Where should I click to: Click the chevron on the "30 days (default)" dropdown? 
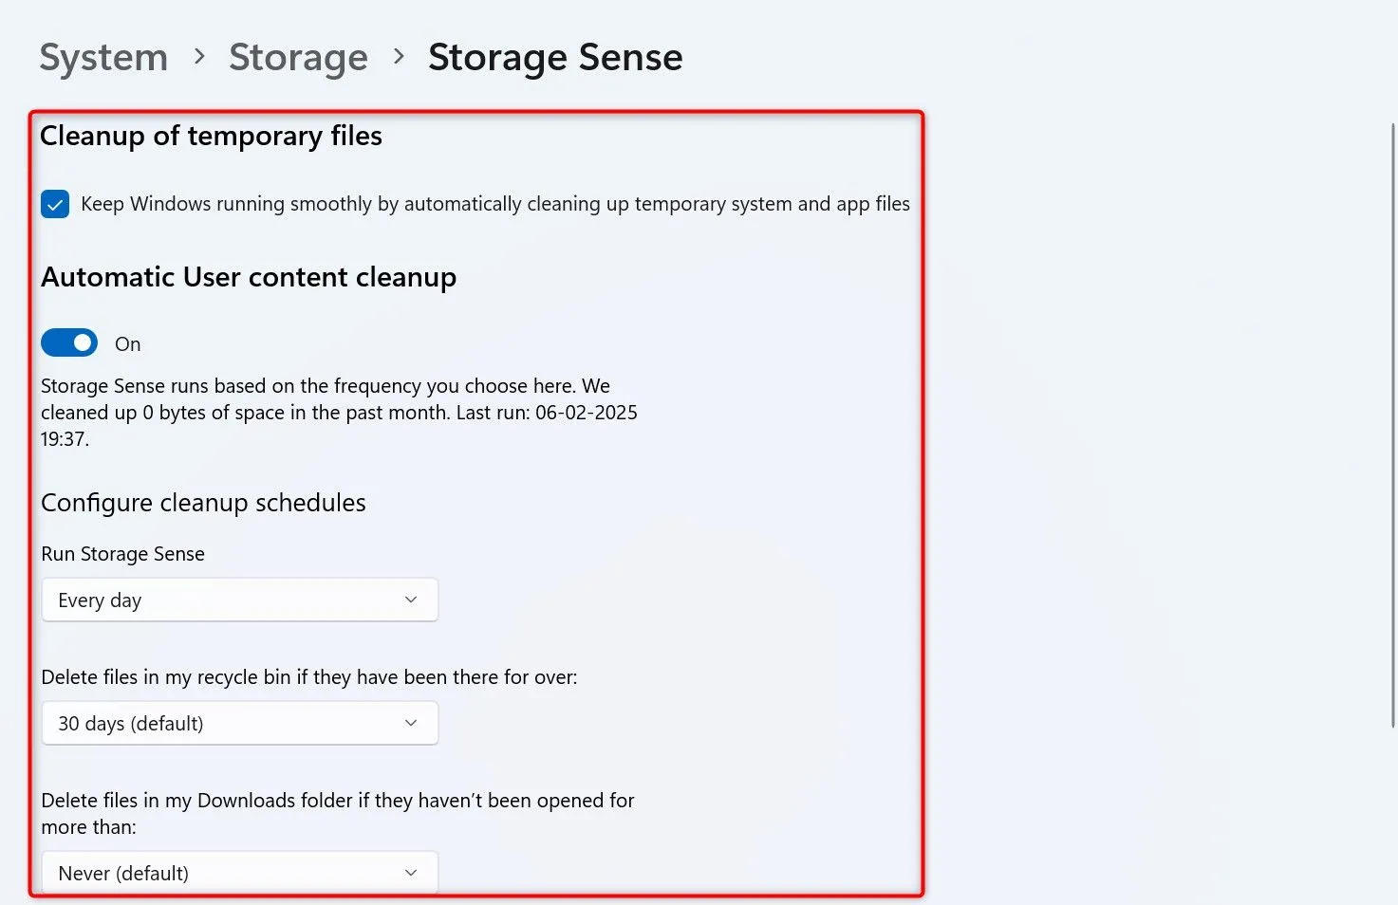click(411, 723)
